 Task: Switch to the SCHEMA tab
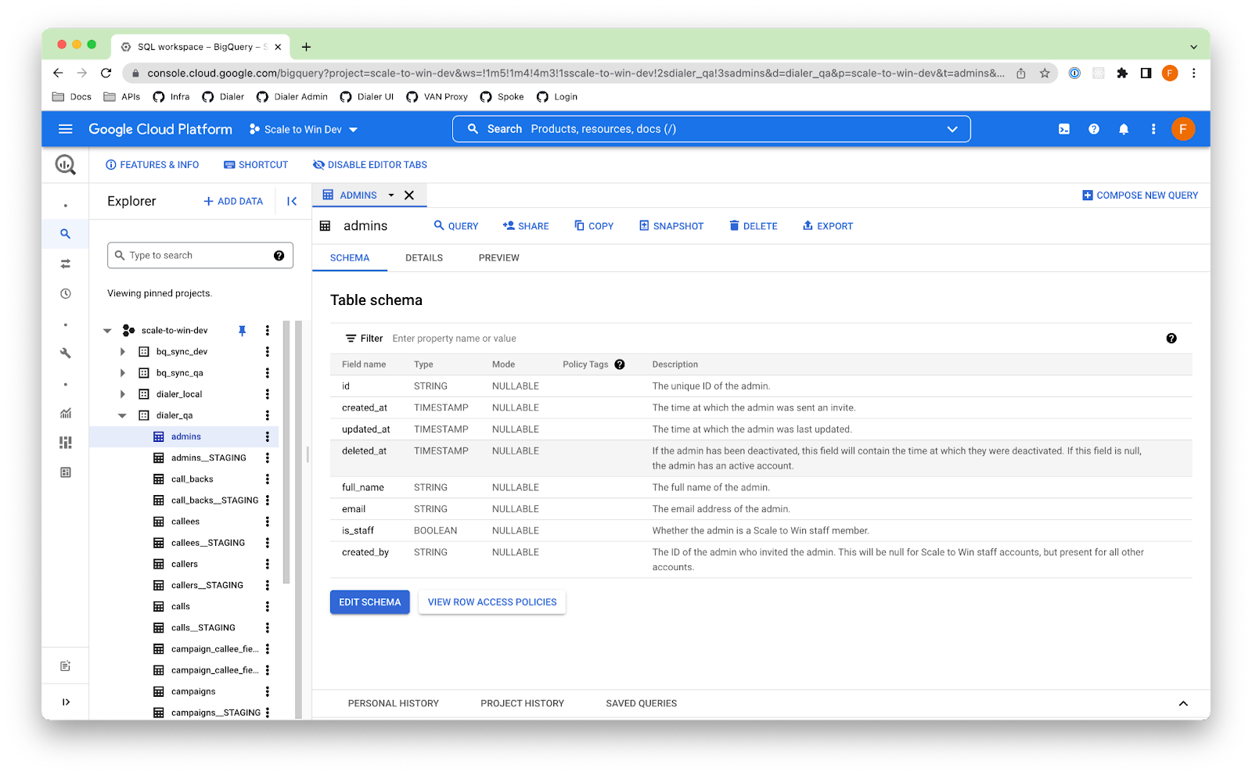tap(350, 258)
